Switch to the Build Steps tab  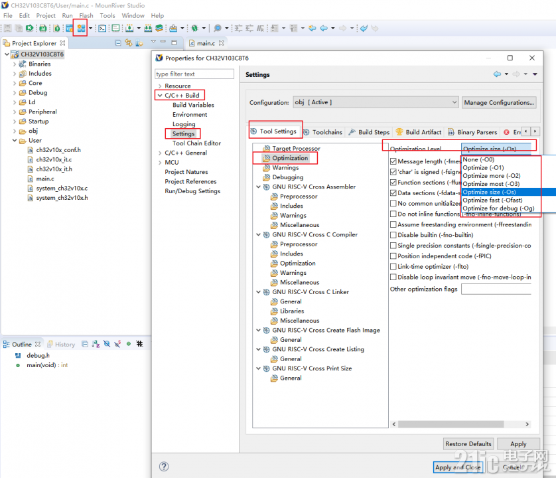[x=369, y=132]
